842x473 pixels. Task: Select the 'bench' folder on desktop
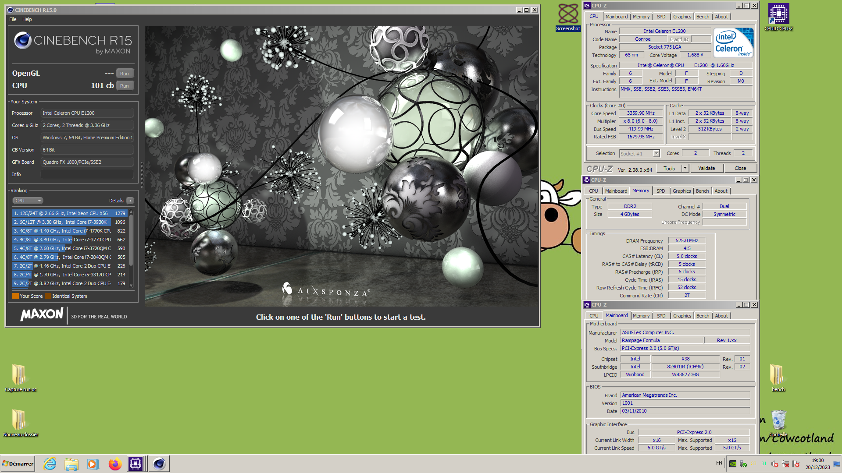click(x=778, y=378)
